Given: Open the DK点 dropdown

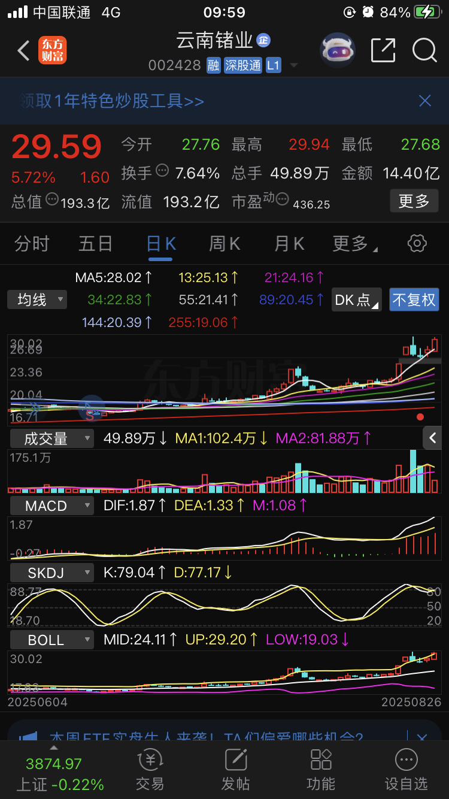Looking at the screenshot, I should tap(357, 299).
